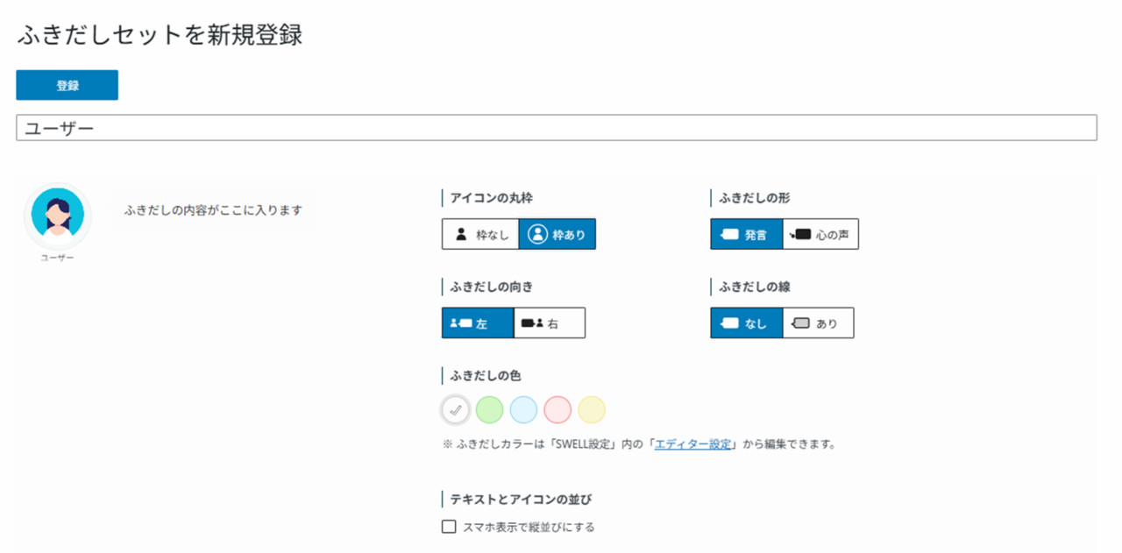Open the エディター設定 link
The width and height of the screenshot is (1122, 553).
[x=692, y=444]
